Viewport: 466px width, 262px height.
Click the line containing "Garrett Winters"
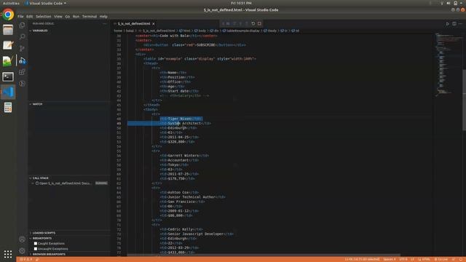coord(184,156)
